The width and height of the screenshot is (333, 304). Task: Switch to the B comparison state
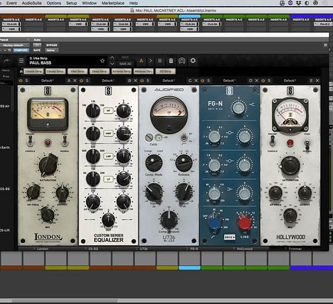(160, 61)
